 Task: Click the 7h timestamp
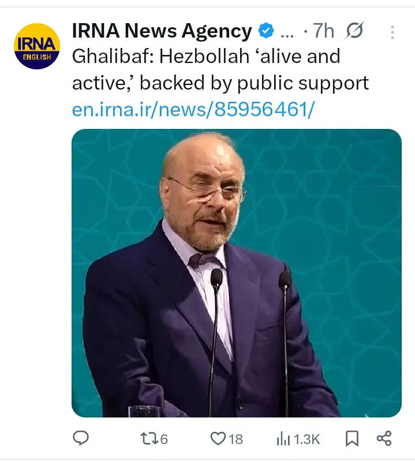[x=324, y=31]
